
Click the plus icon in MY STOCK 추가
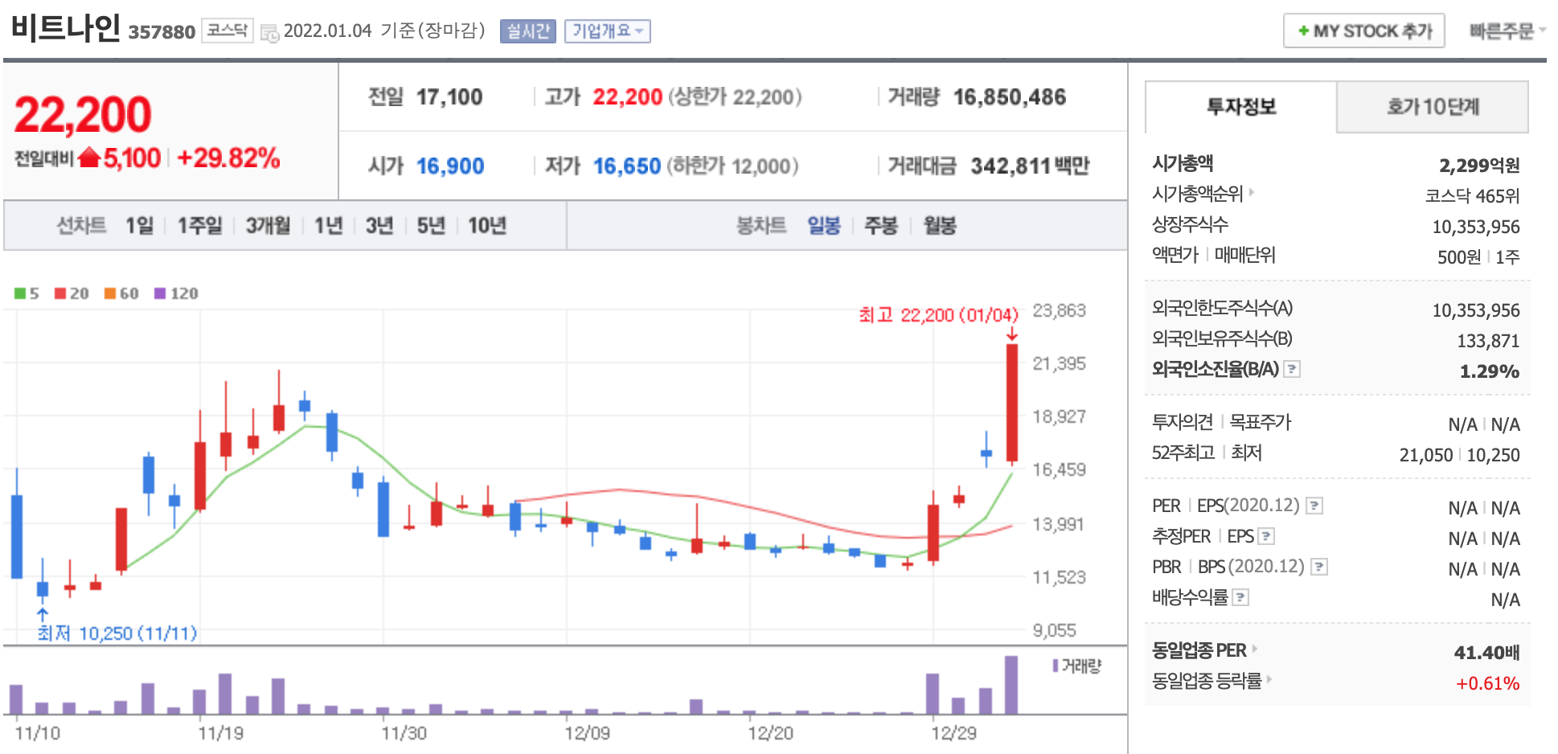tap(1303, 31)
